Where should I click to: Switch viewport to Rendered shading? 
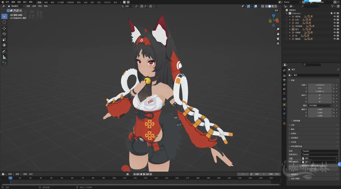point(276,6)
